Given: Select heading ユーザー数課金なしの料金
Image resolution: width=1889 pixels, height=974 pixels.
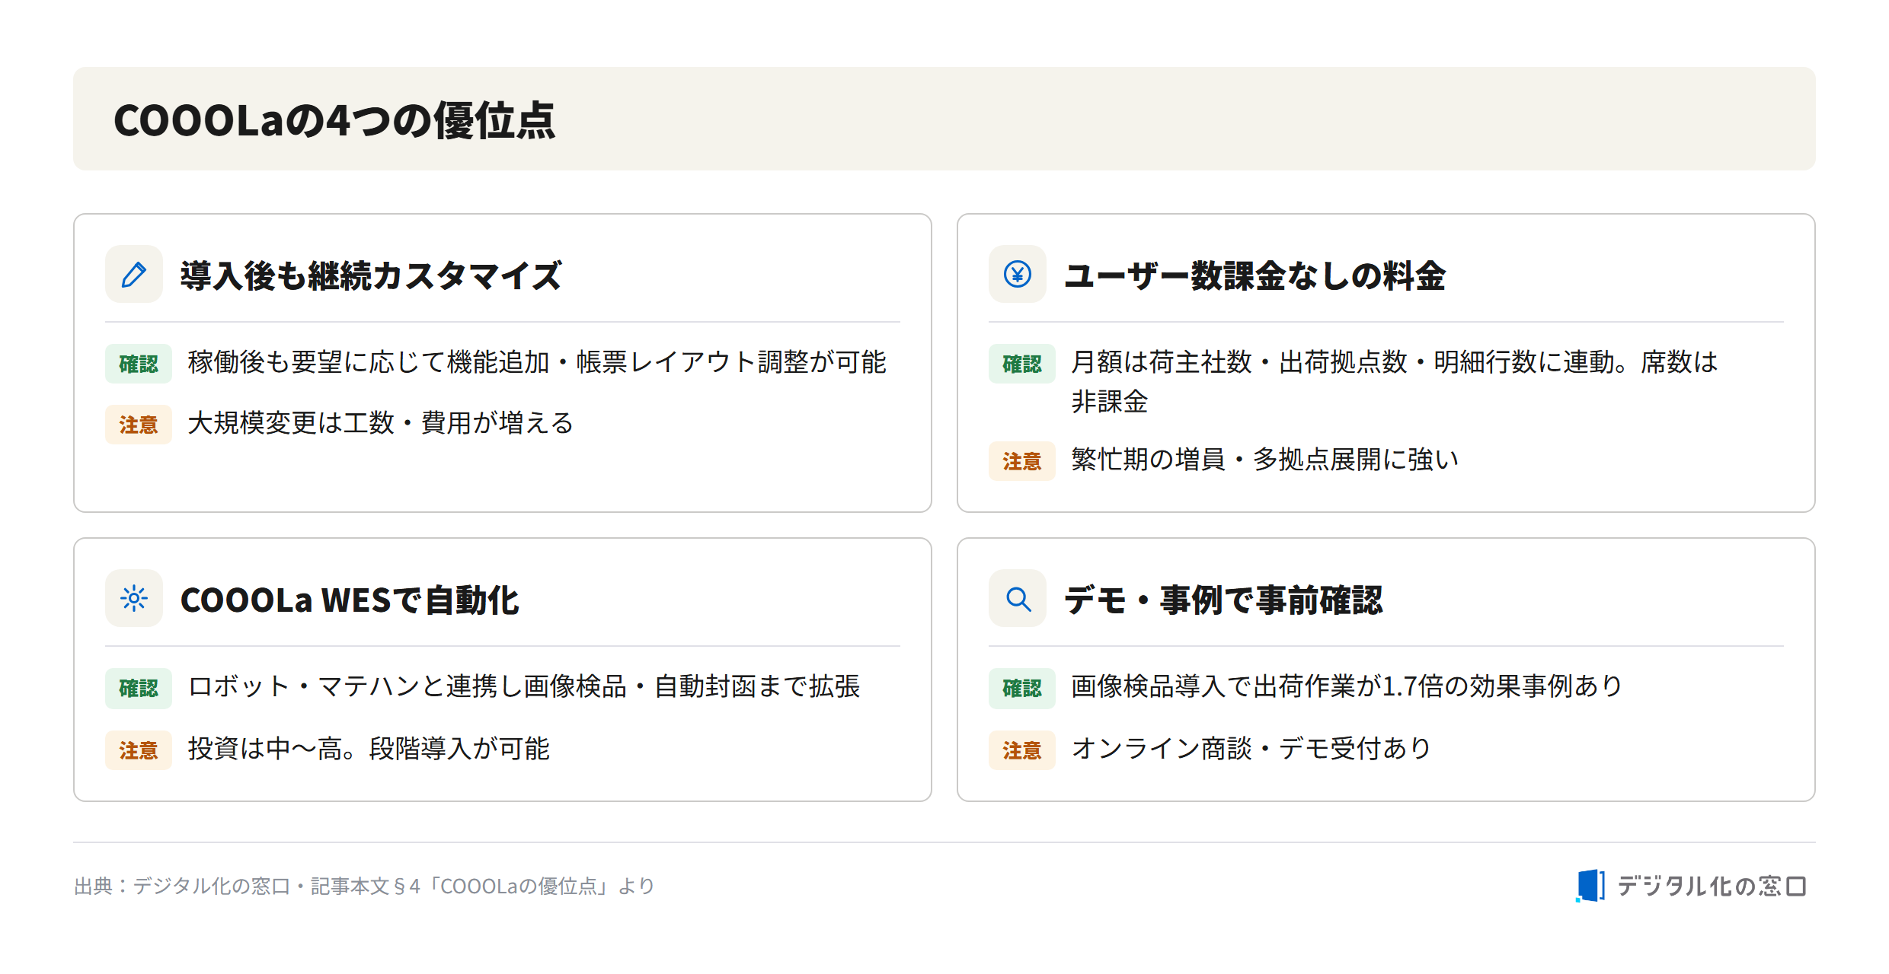Looking at the screenshot, I should (1255, 275).
